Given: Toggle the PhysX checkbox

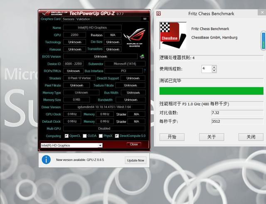Looking at the screenshot, I should tap(101, 136).
